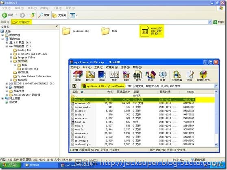
Task: Click the Explorer up-folder toolbar icon
Action: pyautogui.click(x=33, y=15)
